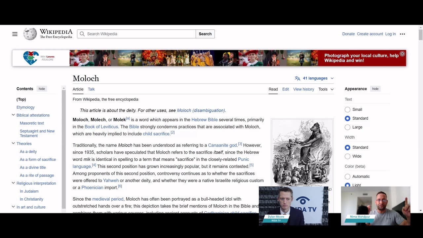Select Automatic color option
The width and height of the screenshot is (423, 238).
347,177
